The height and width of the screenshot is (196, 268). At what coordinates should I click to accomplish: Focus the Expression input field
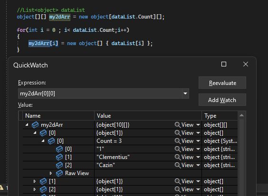click(100, 93)
